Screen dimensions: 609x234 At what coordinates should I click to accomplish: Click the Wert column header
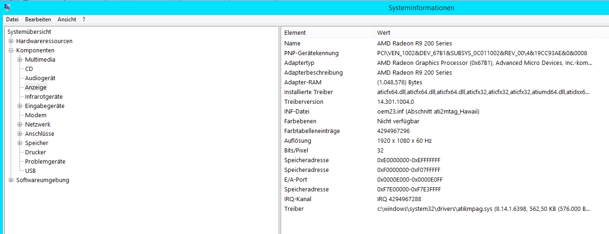485,32
